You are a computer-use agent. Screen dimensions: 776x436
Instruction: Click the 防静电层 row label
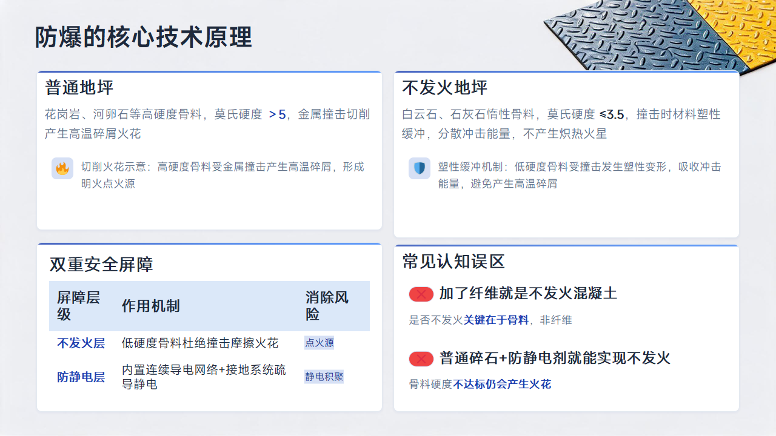[81, 377]
